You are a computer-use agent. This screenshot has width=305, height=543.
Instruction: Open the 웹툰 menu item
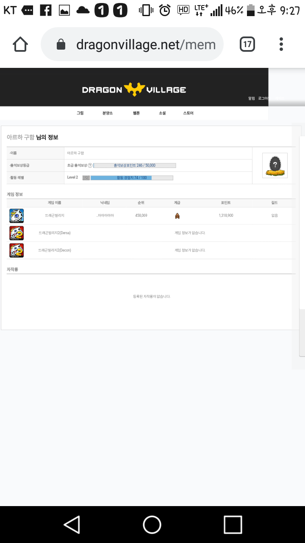coord(136,113)
